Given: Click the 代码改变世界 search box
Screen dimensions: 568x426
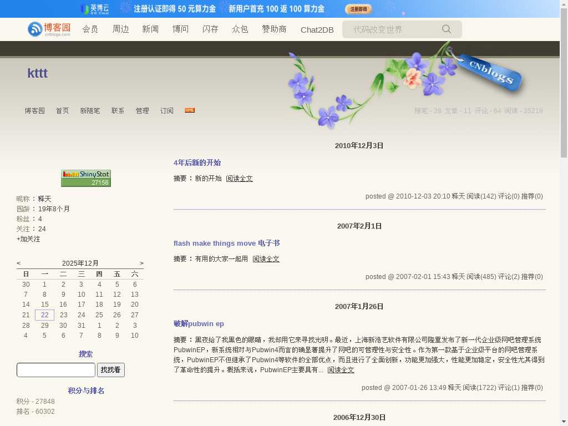Looking at the screenshot, I should point(394,29).
